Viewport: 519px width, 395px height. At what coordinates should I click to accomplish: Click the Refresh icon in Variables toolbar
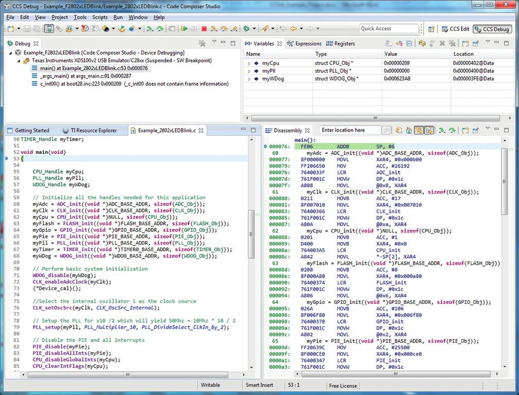422,44
